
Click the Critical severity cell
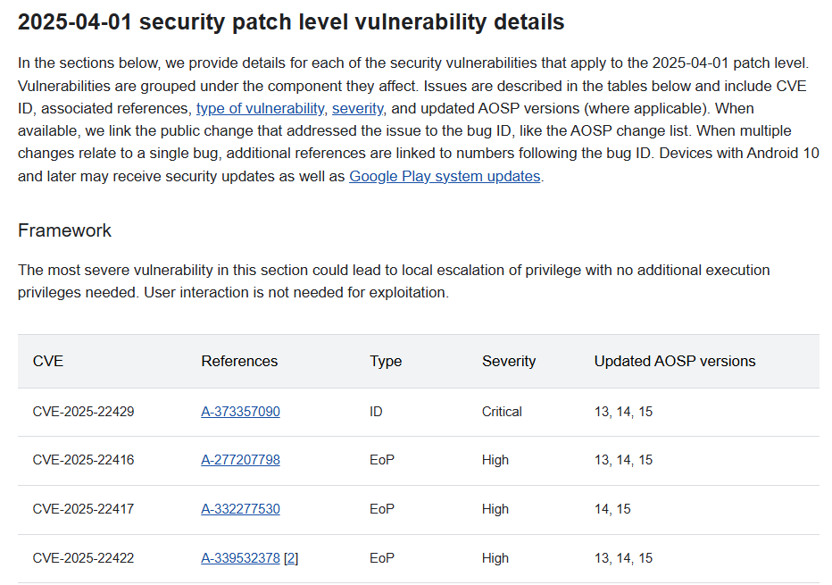(x=502, y=412)
